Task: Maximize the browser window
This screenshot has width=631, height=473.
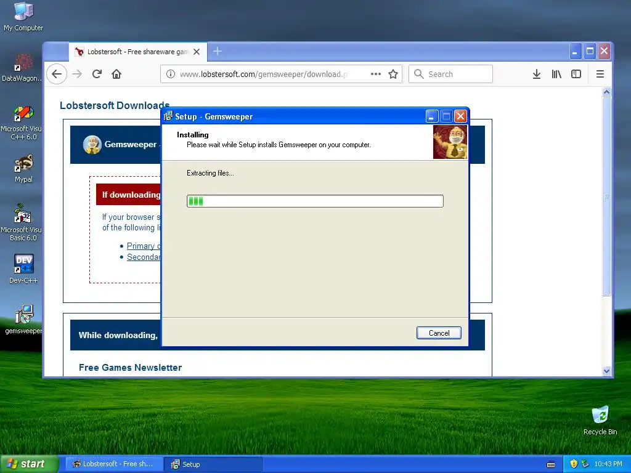Action: click(x=590, y=52)
